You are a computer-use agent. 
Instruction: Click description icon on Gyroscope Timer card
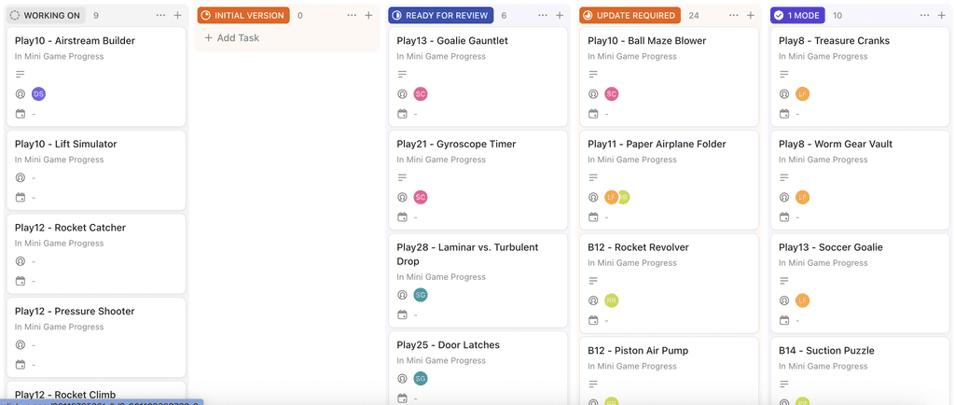[x=402, y=178]
